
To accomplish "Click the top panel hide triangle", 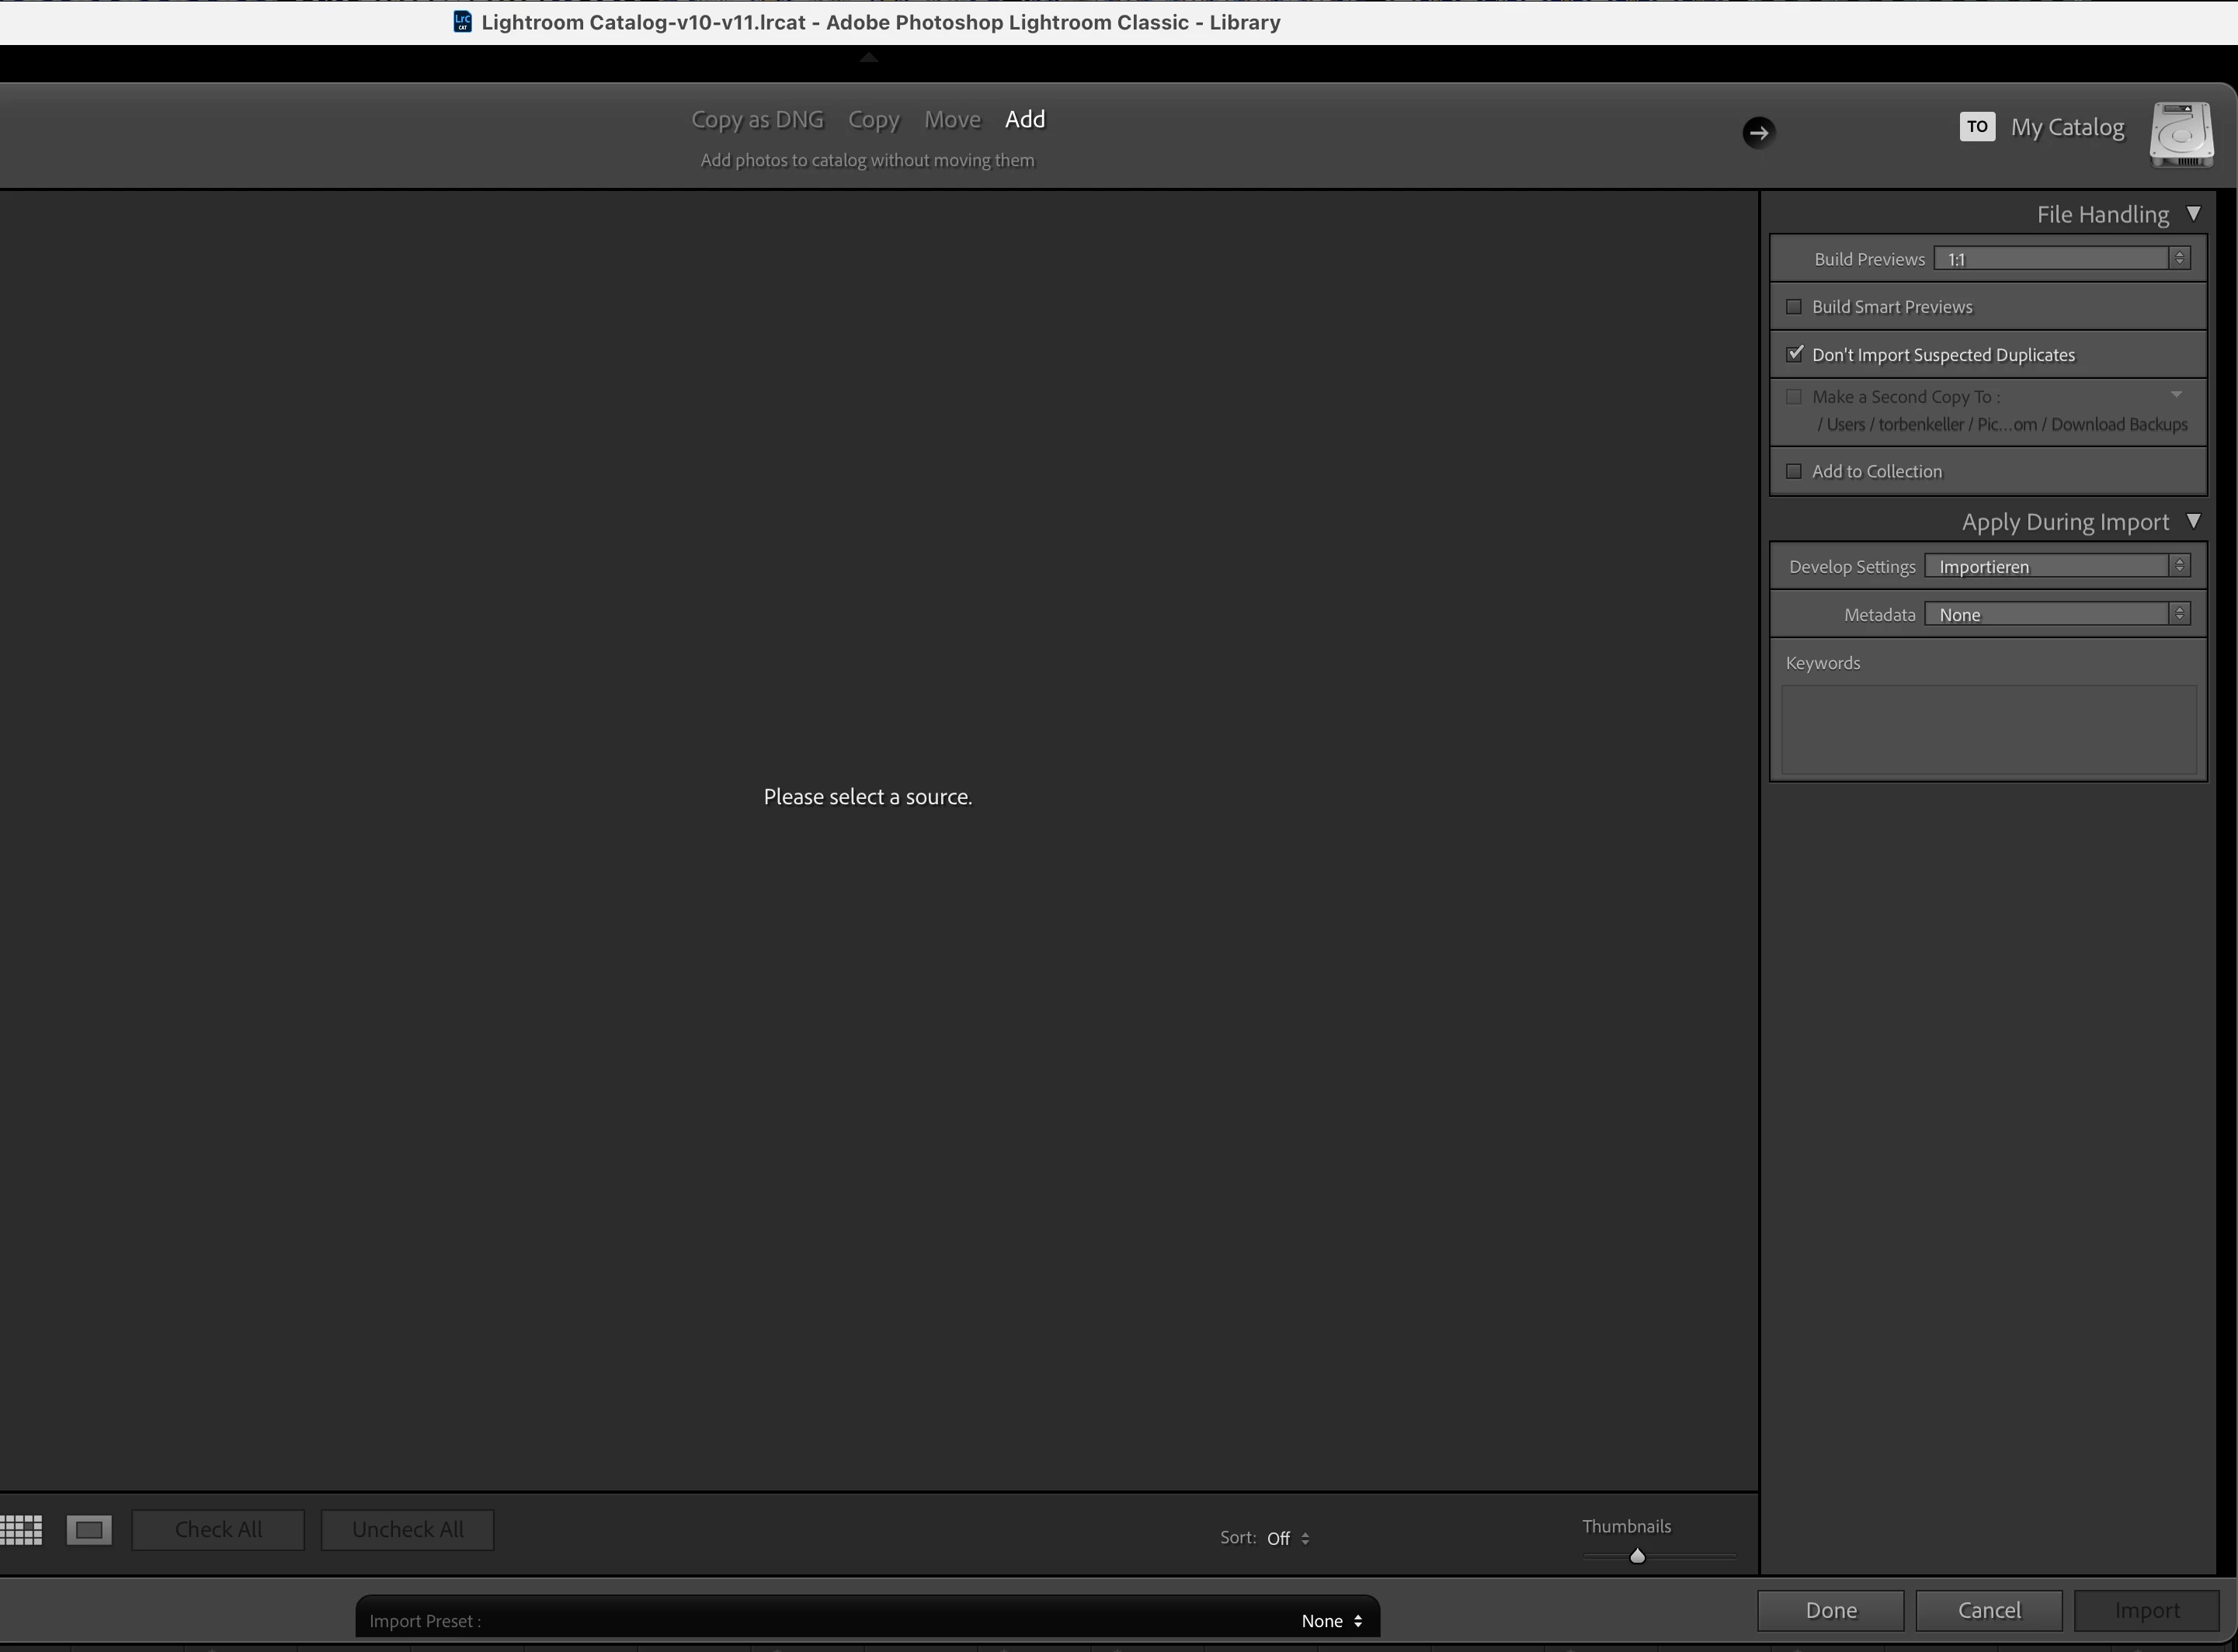I will (868, 58).
